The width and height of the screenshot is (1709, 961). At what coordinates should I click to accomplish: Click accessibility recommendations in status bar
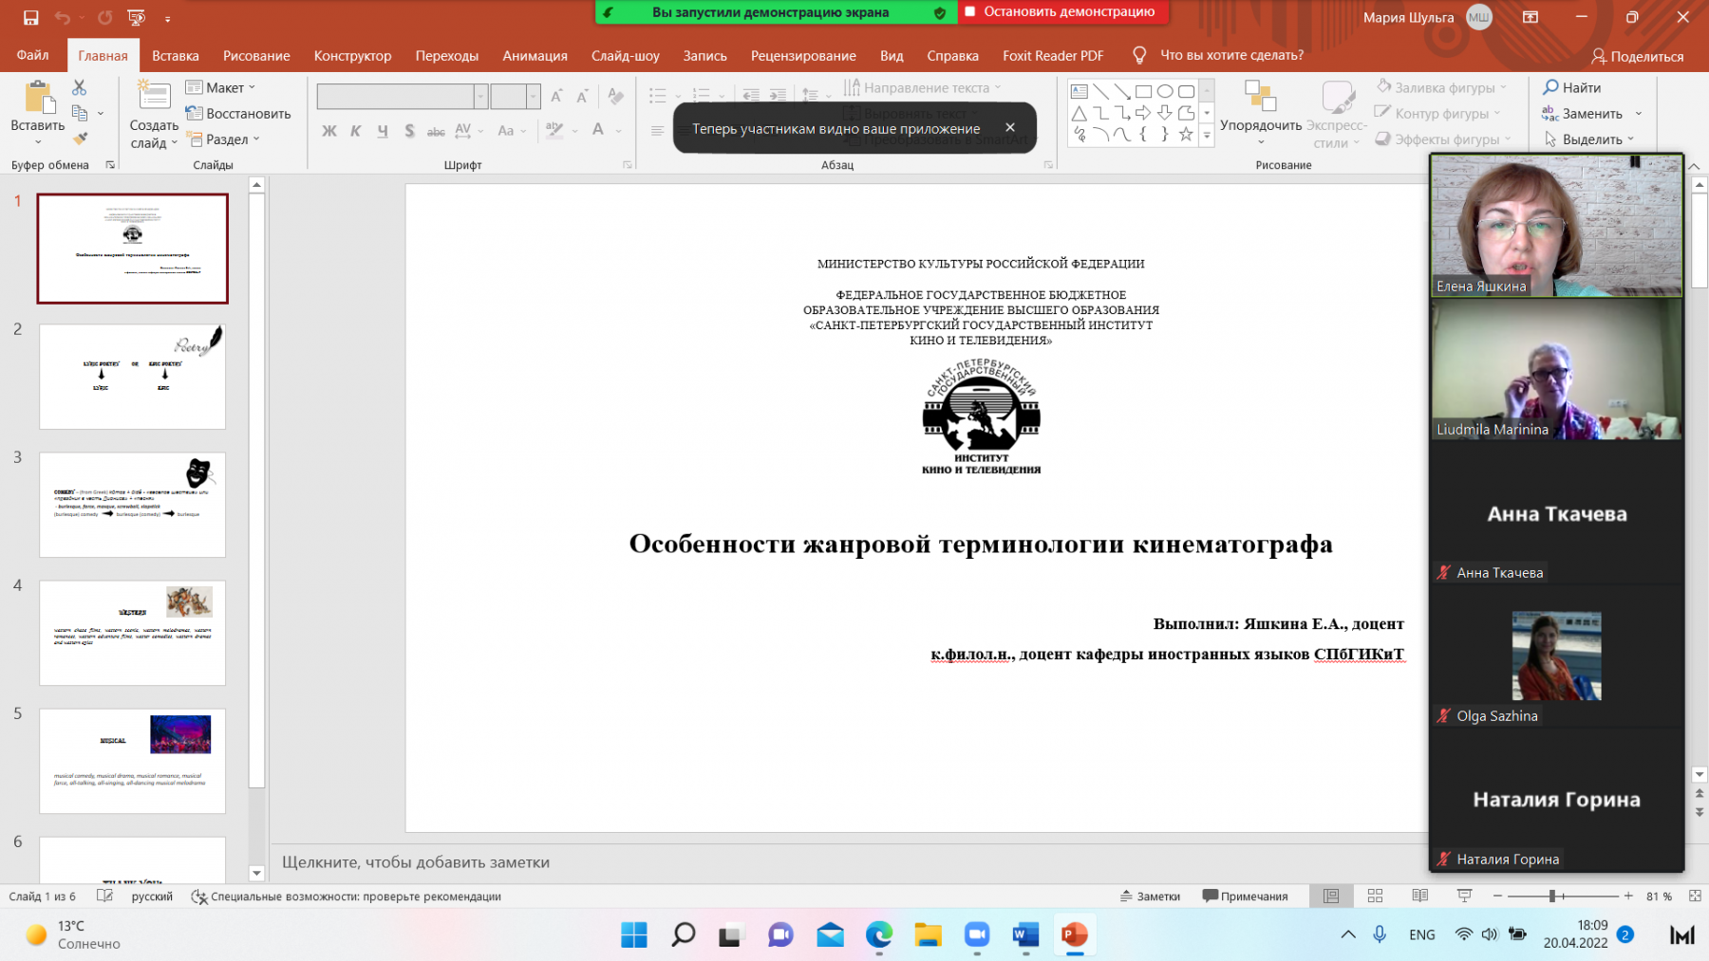coord(347,896)
